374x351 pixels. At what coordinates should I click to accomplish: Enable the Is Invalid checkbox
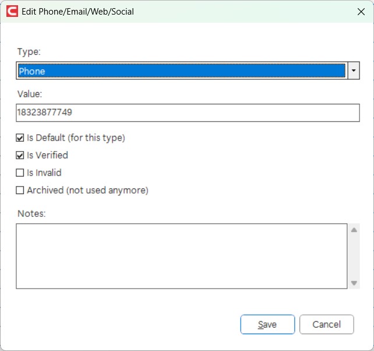point(20,173)
